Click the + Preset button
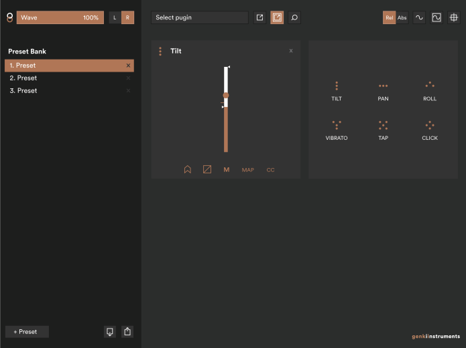The width and height of the screenshot is (466, 348). pos(27,331)
